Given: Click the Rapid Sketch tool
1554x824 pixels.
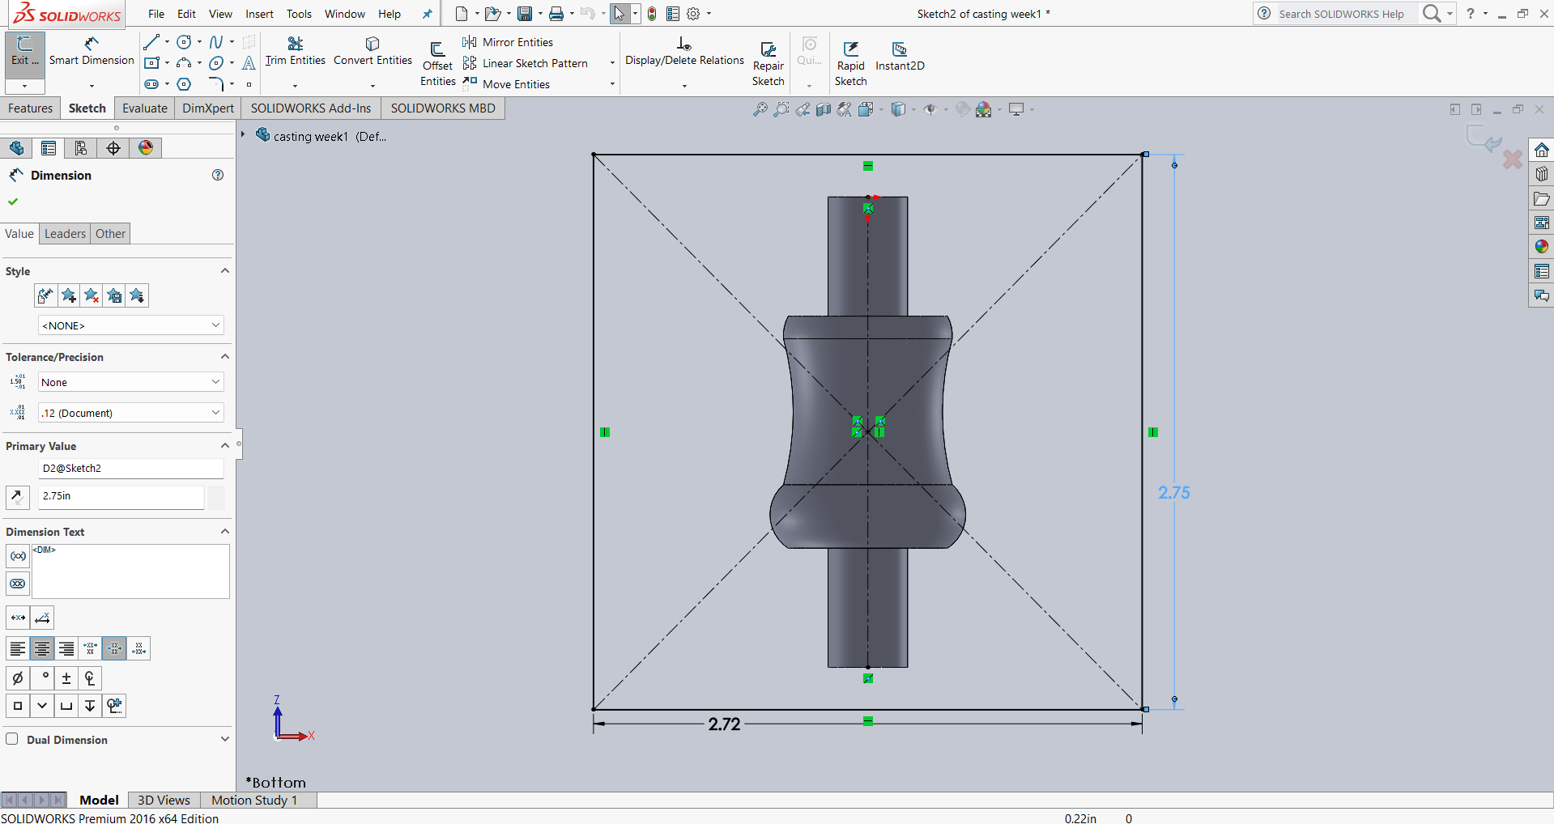Looking at the screenshot, I should coord(851,63).
